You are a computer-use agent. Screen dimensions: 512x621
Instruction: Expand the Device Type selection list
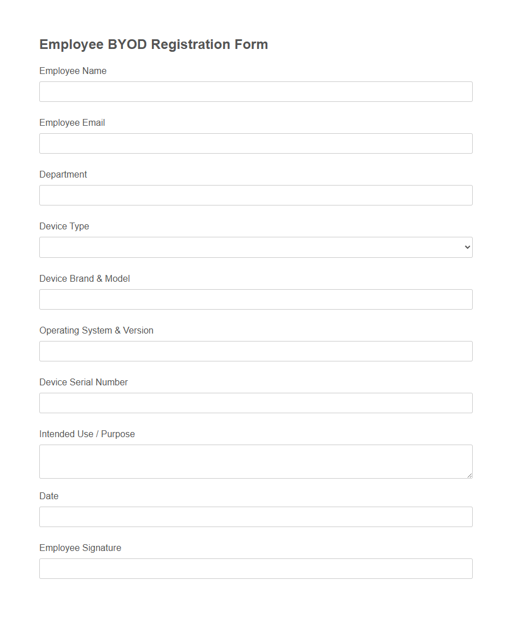(x=256, y=247)
